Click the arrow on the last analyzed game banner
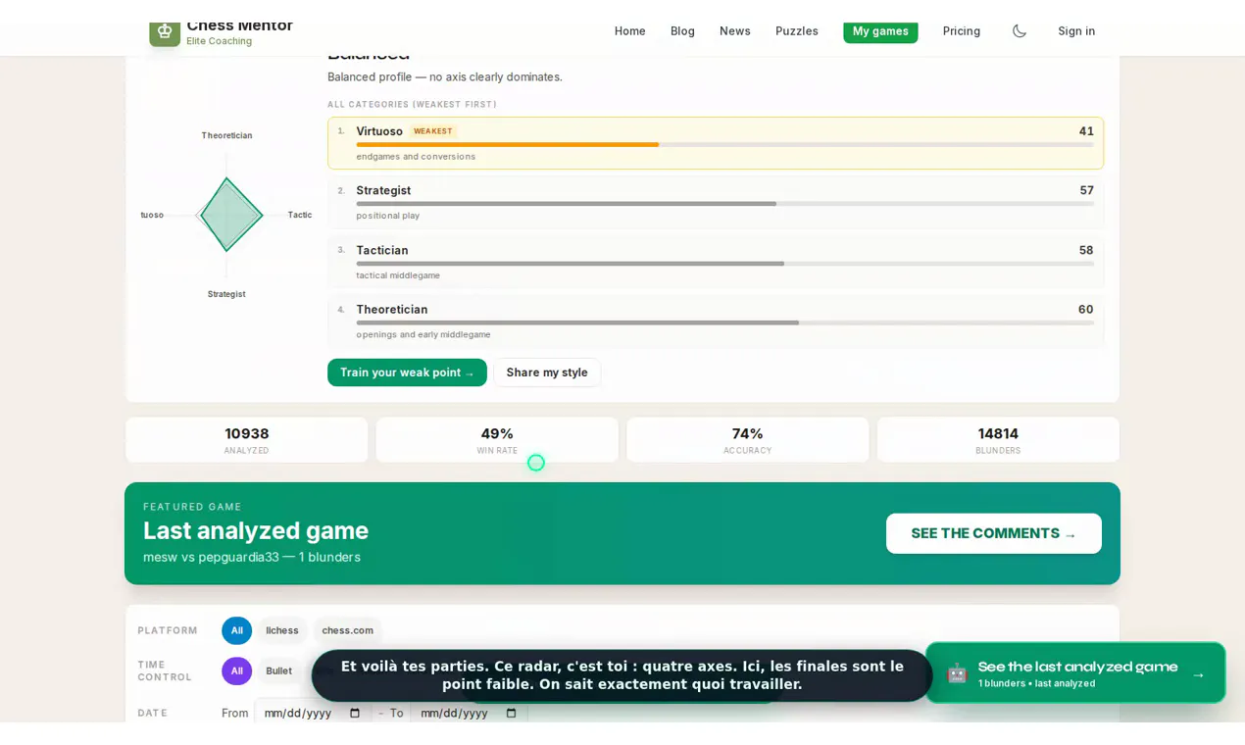Viewport: 1245px width, 745px height. (x=1198, y=674)
